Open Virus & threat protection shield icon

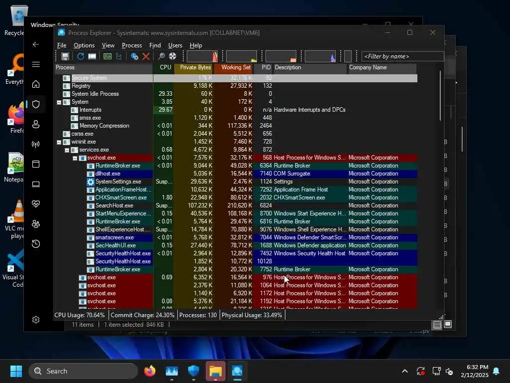click(36, 104)
